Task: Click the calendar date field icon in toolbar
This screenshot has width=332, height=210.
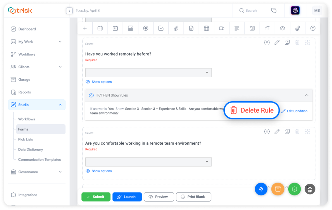Action: [115, 28]
